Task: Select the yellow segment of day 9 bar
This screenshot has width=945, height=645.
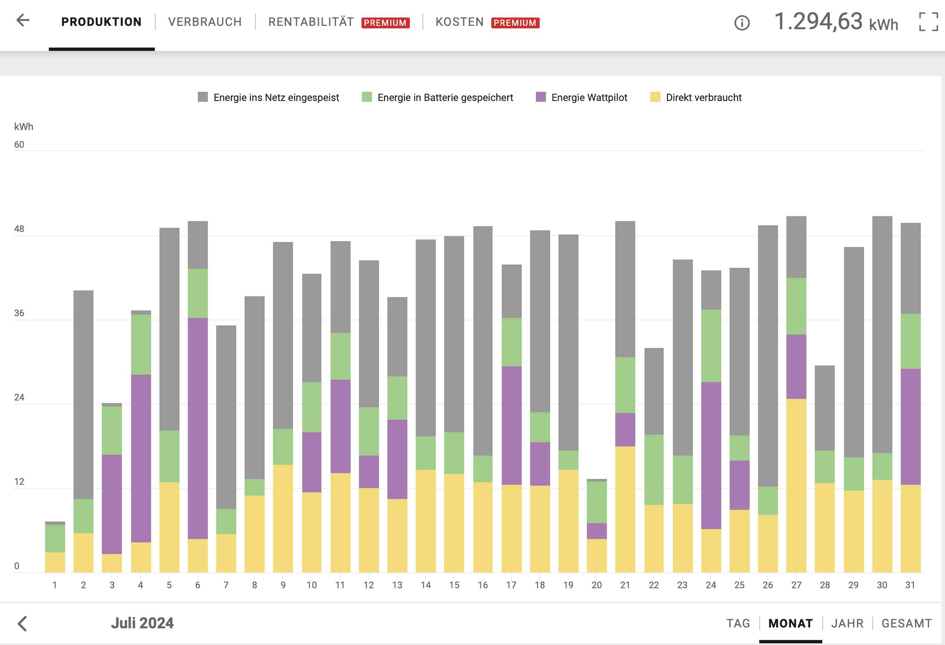Action: pos(283,519)
